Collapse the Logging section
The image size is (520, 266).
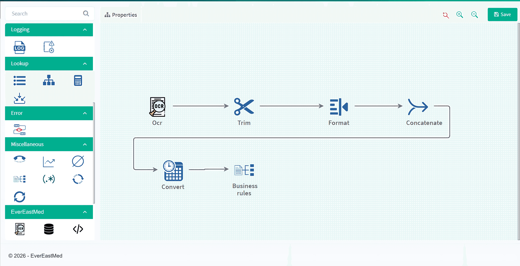[x=85, y=30]
